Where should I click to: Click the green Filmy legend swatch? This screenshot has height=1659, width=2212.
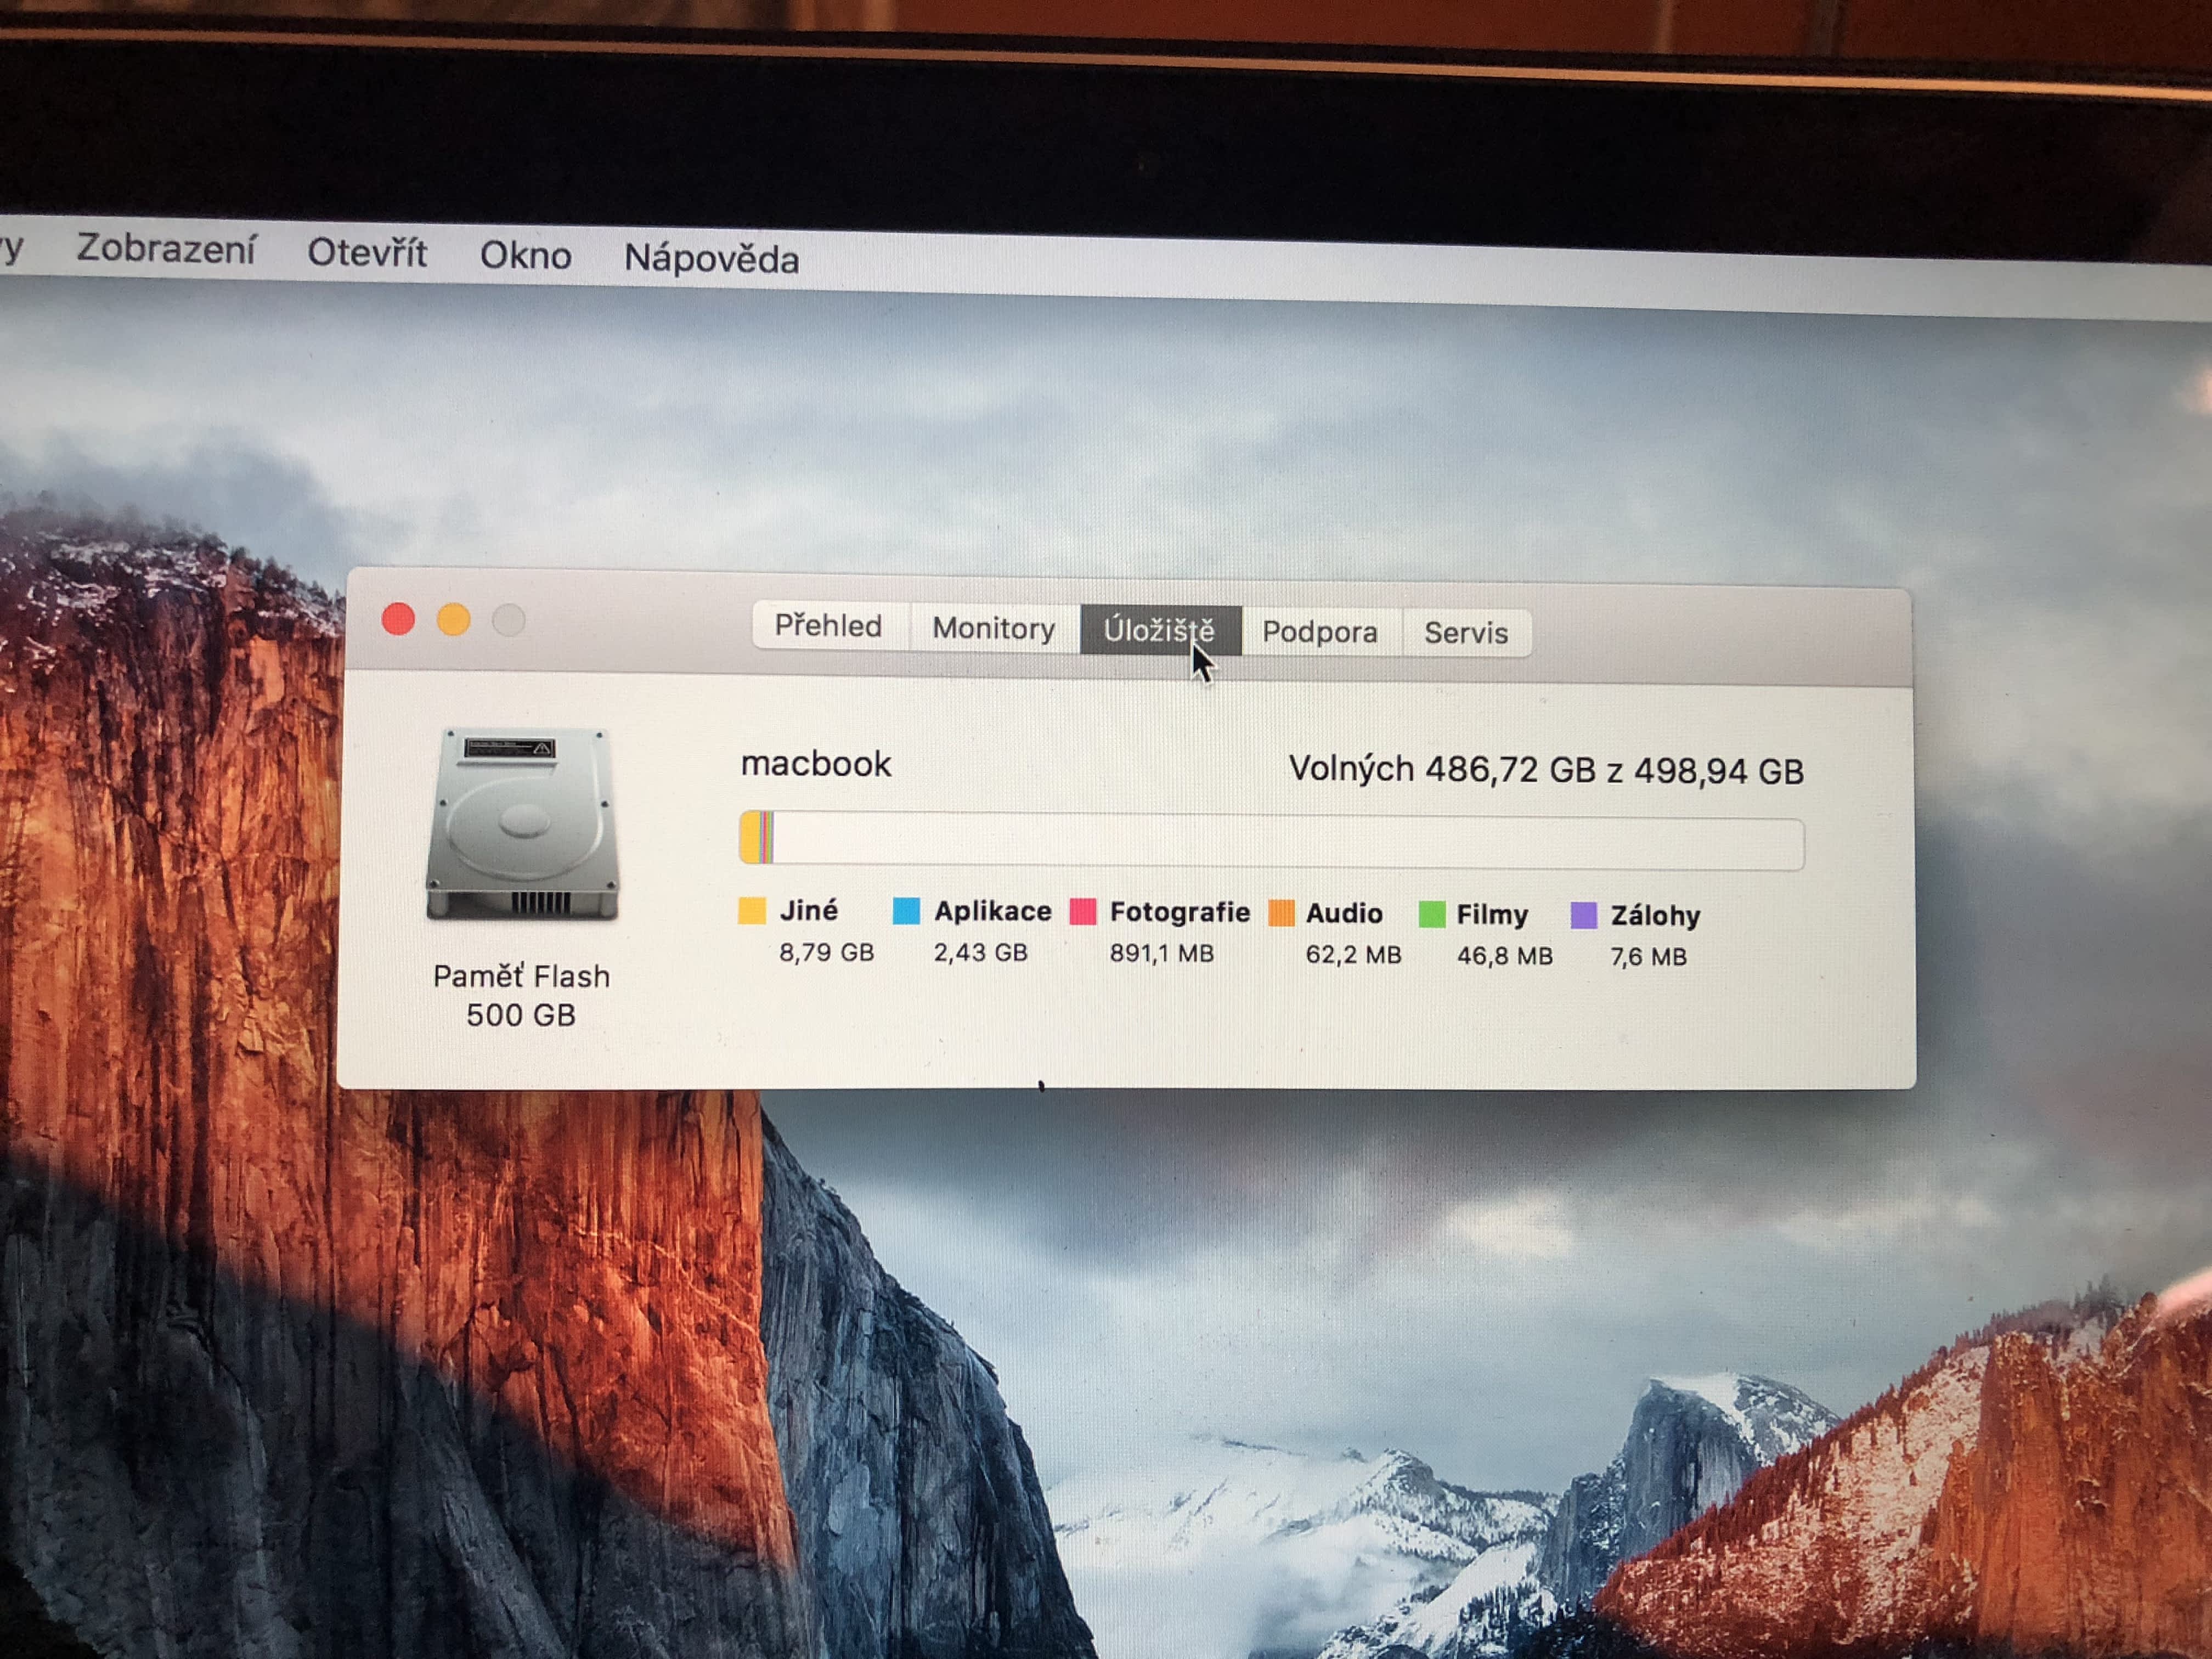[1431, 914]
